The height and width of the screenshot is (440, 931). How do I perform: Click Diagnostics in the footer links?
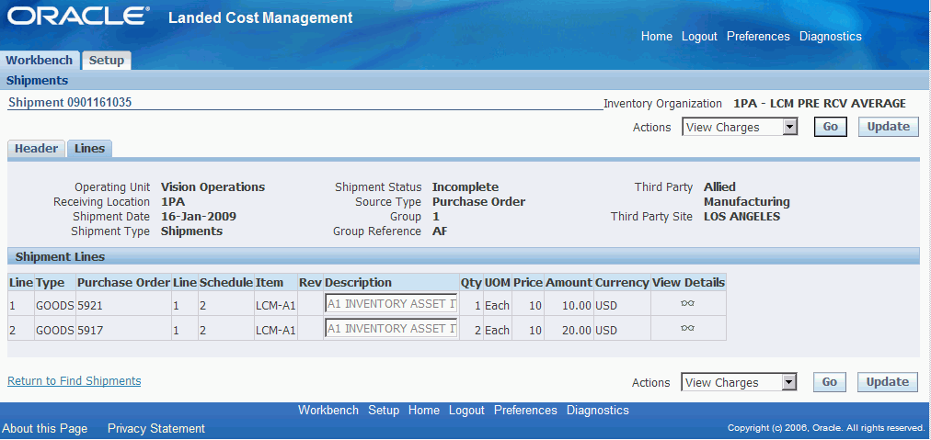[x=597, y=411]
